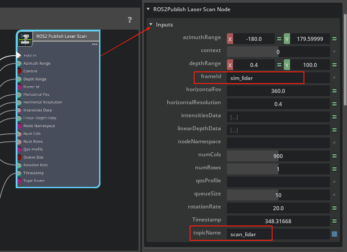The image size is (347, 252).
Task: Click the Linear Depth Data port connector
Action: coord(19,118)
